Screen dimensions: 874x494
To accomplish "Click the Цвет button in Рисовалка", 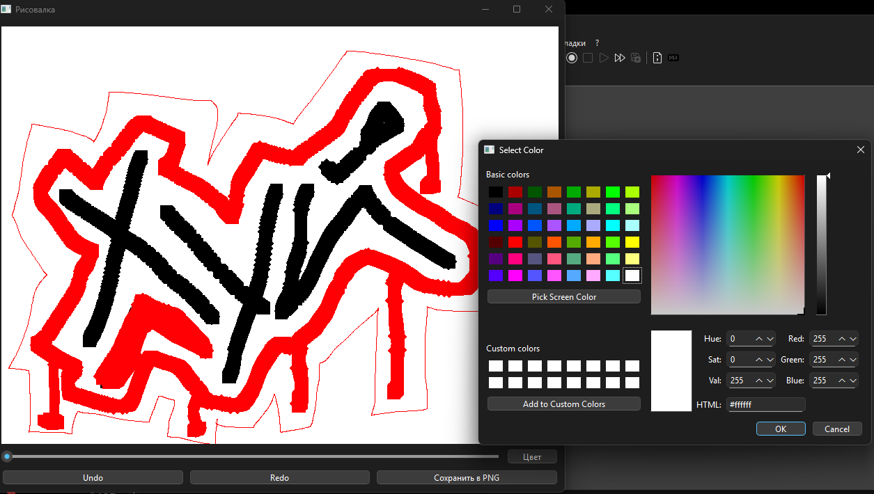I will click(x=532, y=456).
